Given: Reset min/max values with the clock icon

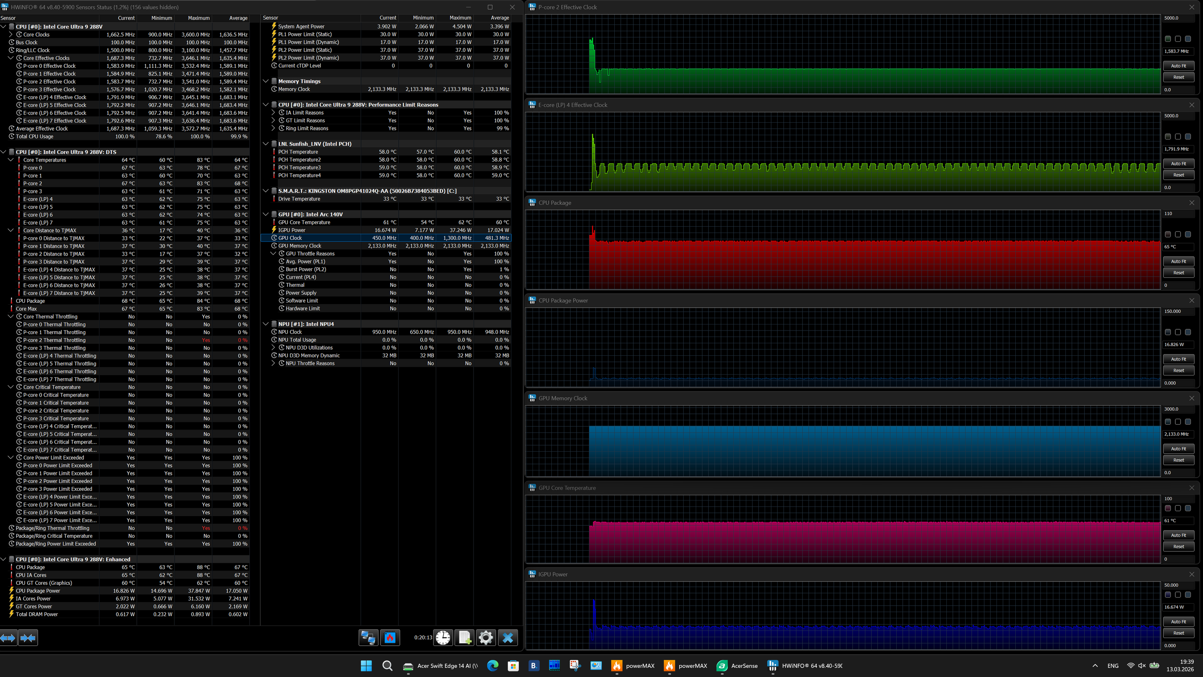Looking at the screenshot, I should [443, 638].
